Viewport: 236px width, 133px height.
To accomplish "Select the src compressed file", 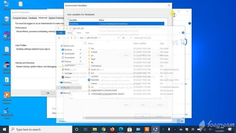I will [92, 87].
